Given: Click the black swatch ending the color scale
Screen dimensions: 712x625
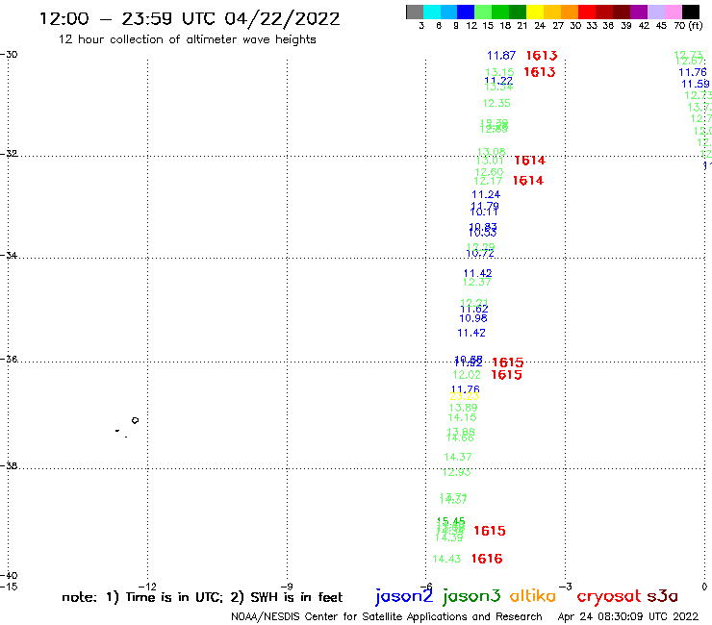Looking at the screenshot, I should pyautogui.click(x=690, y=12).
